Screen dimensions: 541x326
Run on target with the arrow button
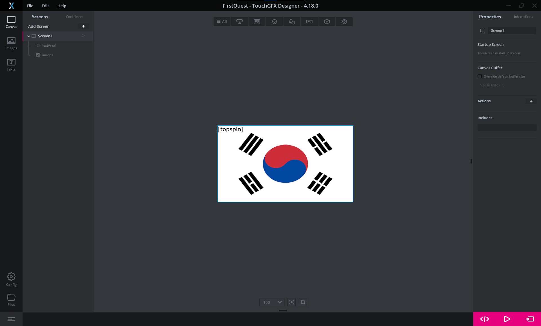pos(530,319)
